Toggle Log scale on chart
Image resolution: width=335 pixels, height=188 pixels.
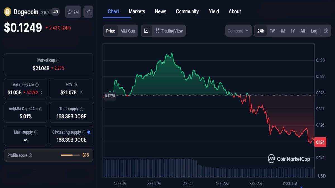pos(314,31)
